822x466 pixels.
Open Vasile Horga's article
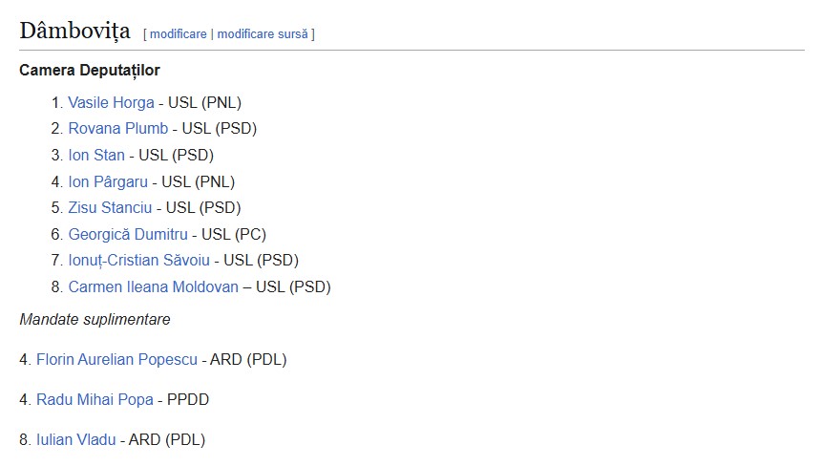click(111, 102)
